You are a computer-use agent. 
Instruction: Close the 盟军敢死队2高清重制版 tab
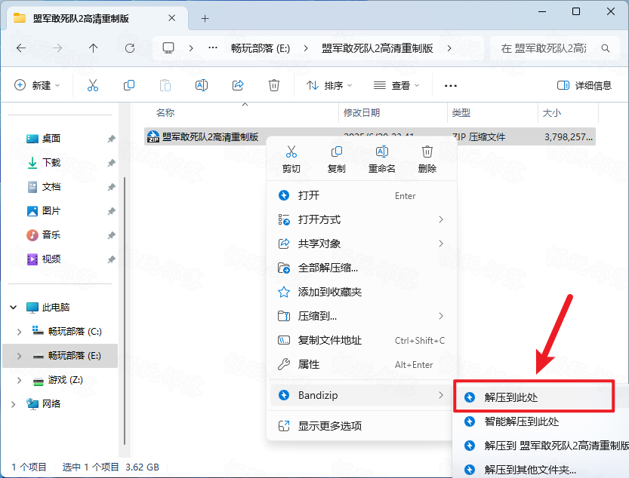click(171, 18)
